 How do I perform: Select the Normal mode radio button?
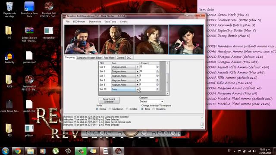click(97, 109)
